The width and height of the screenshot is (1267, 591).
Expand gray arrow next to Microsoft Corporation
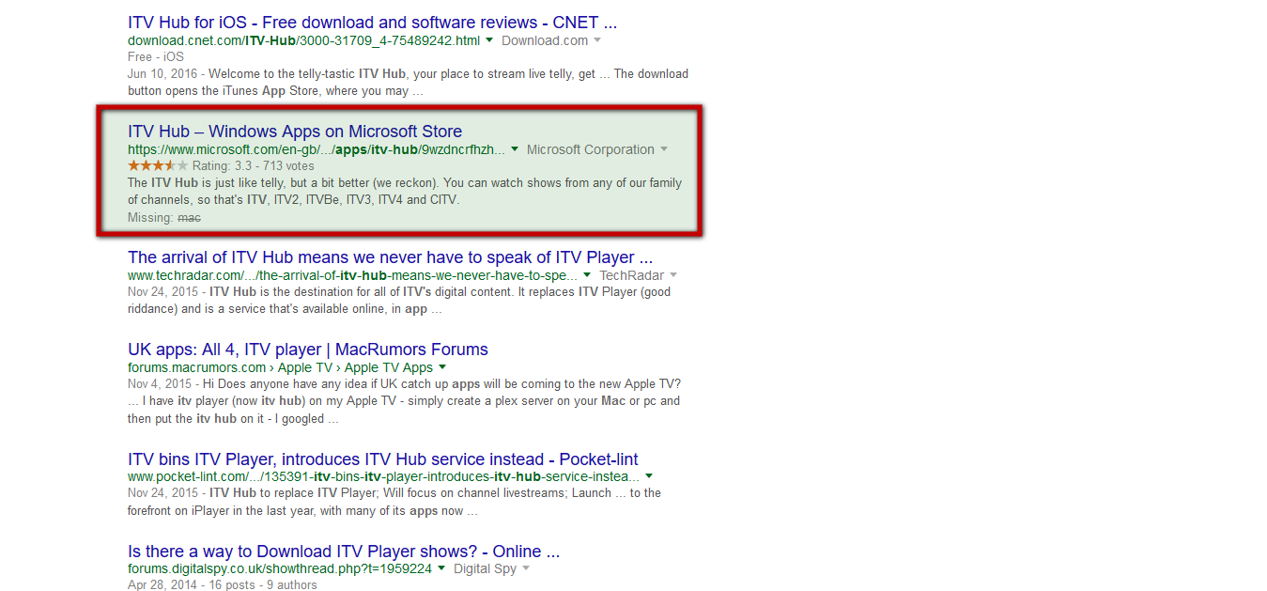pos(664,149)
